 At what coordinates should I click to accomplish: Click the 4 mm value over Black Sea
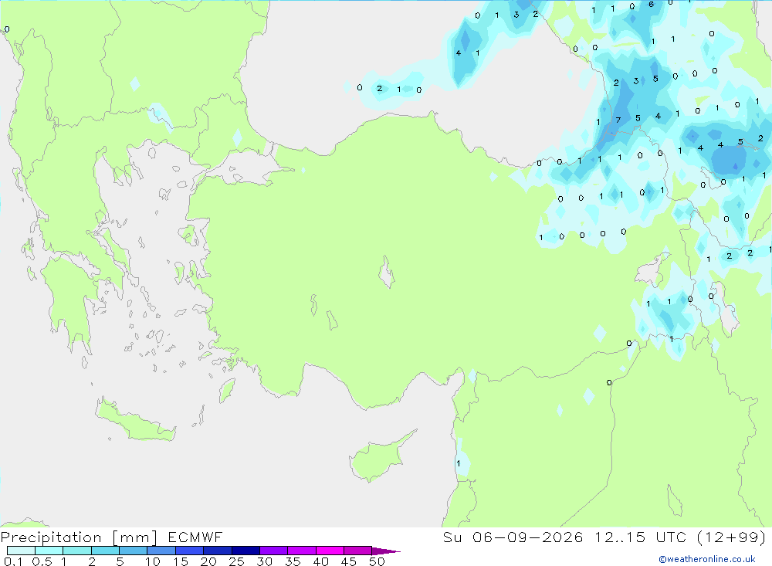pyautogui.click(x=459, y=53)
